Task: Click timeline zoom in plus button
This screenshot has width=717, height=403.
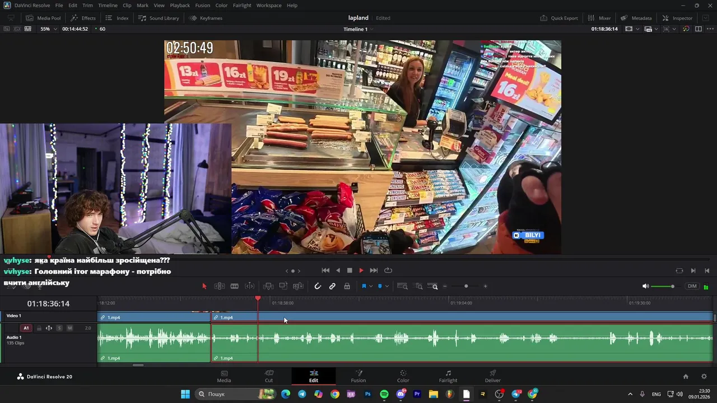Action: (x=485, y=287)
